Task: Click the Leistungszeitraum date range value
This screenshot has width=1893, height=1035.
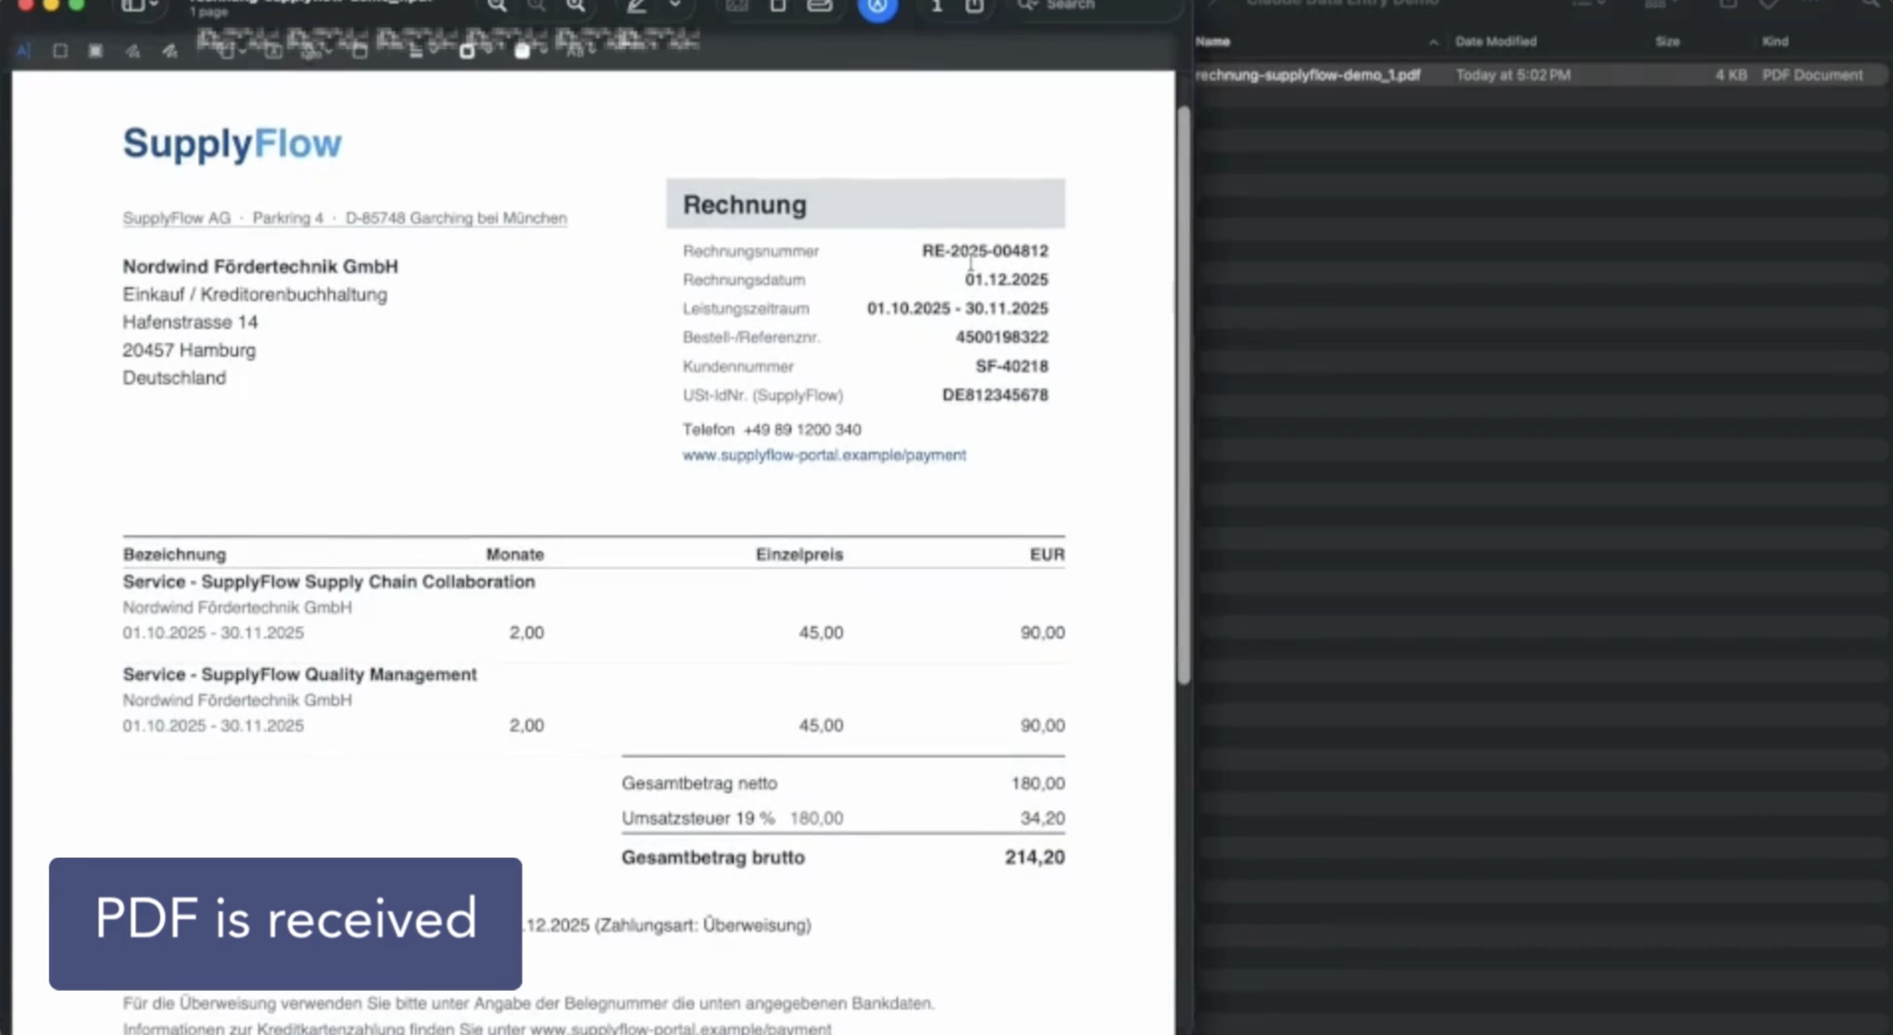Action: pyautogui.click(x=958, y=308)
